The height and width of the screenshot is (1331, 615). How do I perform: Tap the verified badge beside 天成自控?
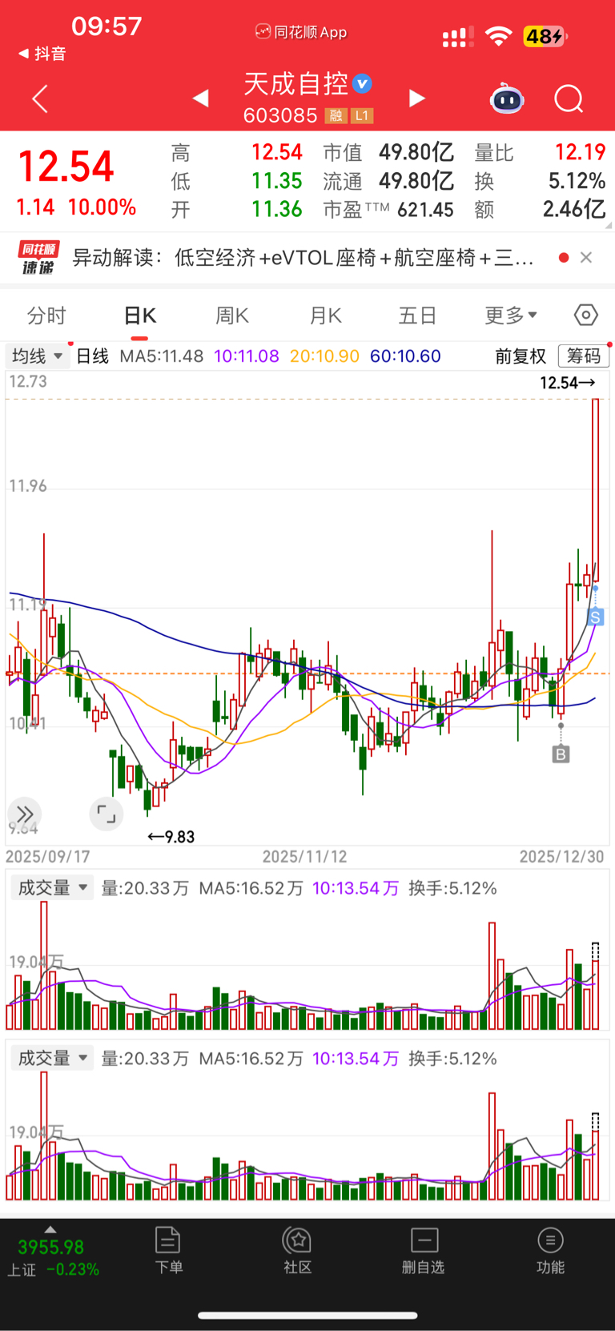click(362, 83)
